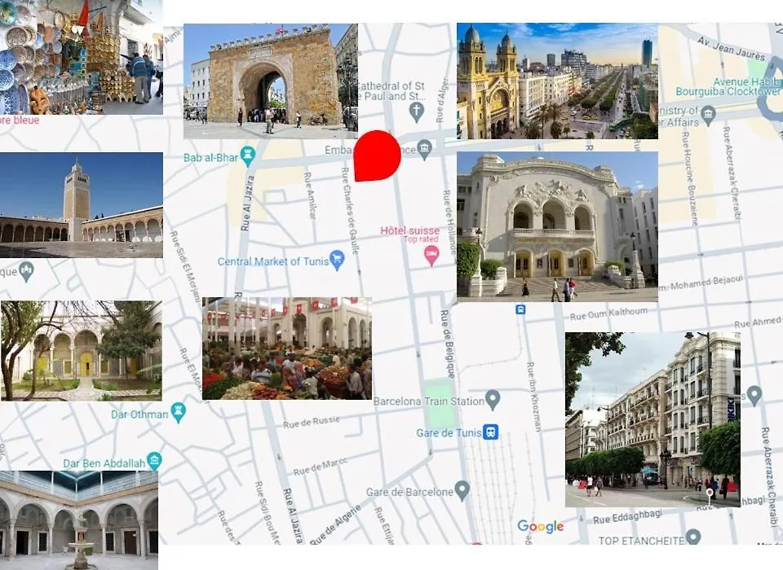
Task: Click the Rue Oum Kalthoum street label
Action: [x=608, y=313]
